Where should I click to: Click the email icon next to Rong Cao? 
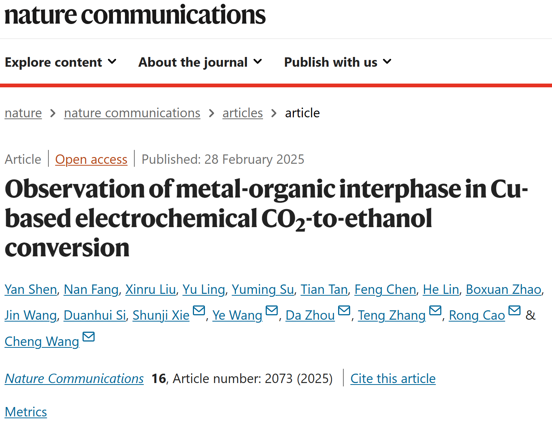(x=514, y=311)
